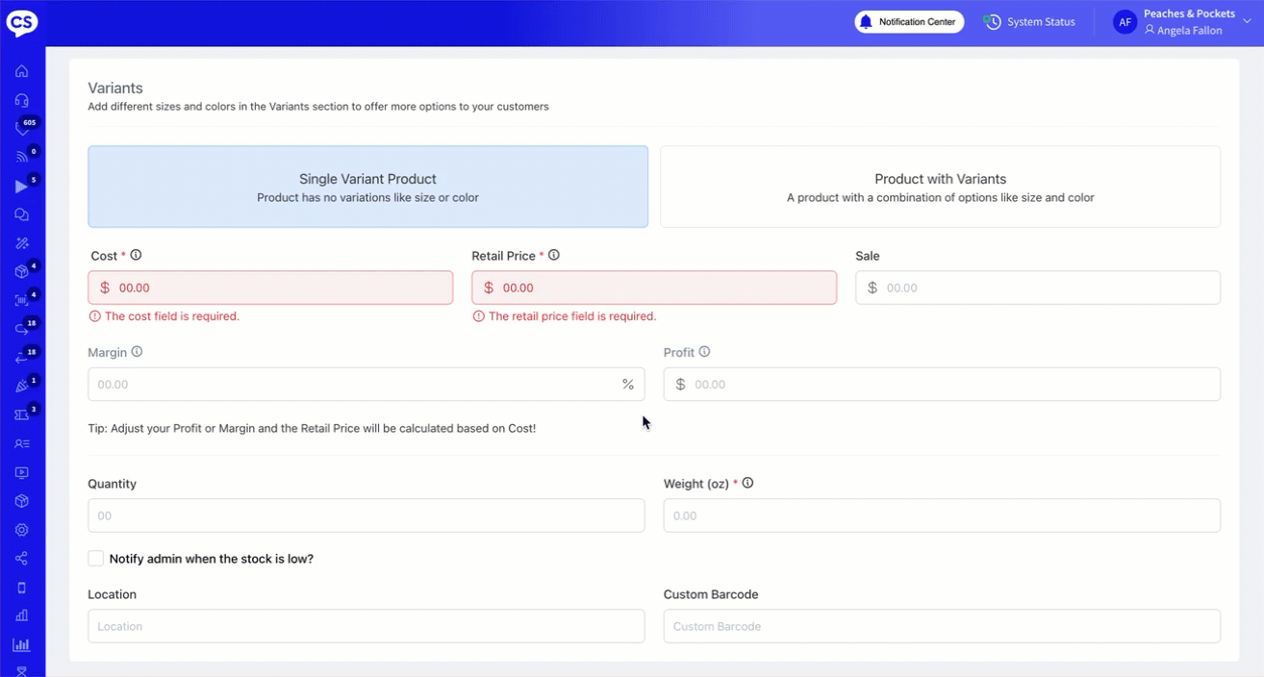The width and height of the screenshot is (1264, 677).
Task: Expand the account dropdown chevron
Action: point(1247,21)
